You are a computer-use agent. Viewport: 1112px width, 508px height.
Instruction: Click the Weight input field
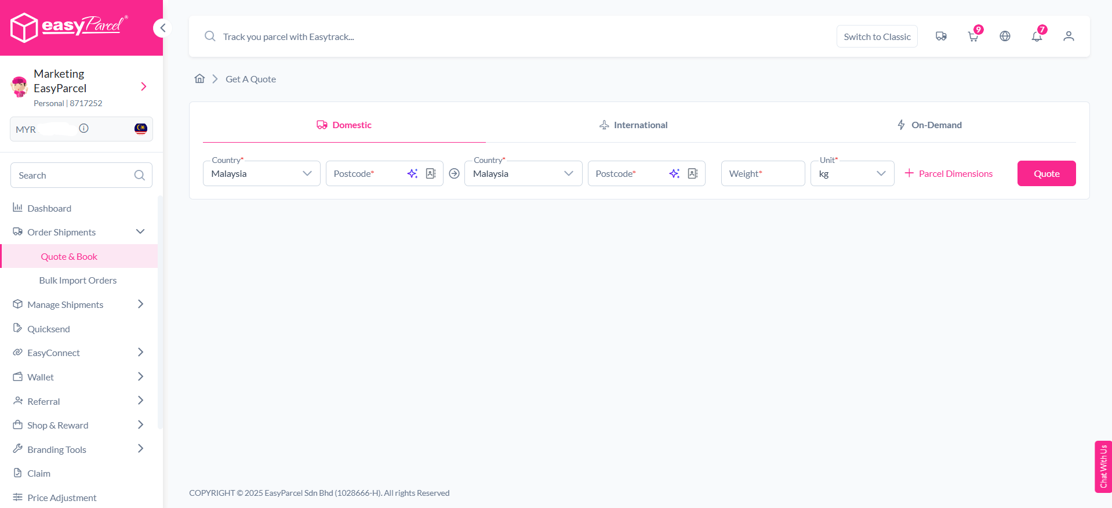click(762, 173)
